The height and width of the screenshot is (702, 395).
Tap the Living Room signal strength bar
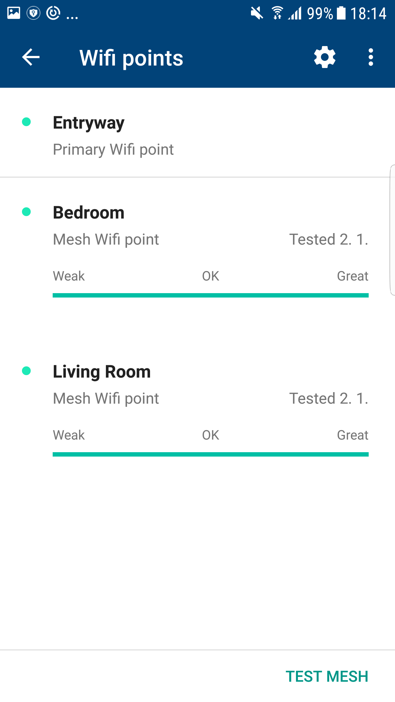click(210, 454)
